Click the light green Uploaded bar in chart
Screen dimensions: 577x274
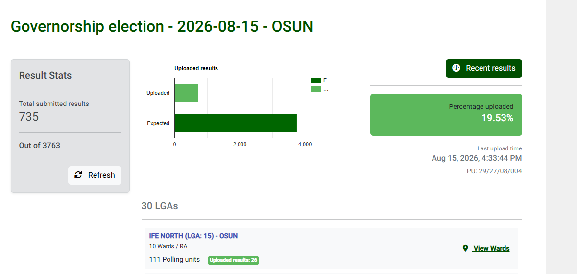point(186,93)
